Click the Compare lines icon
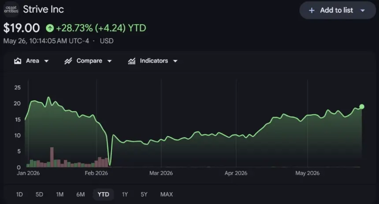The width and height of the screenshot is (379, 204). [68, 61]
